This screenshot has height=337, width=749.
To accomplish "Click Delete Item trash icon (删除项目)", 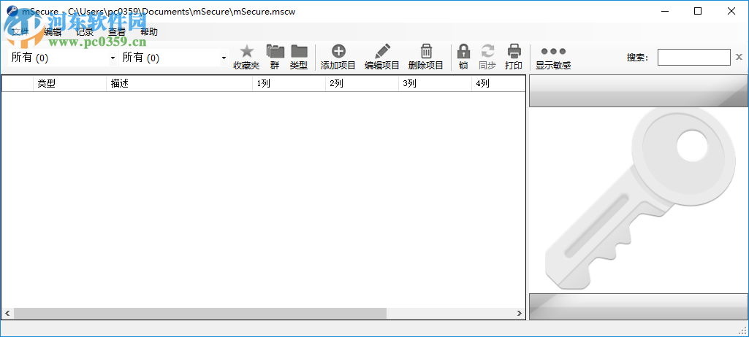I will tap(426, 52).
